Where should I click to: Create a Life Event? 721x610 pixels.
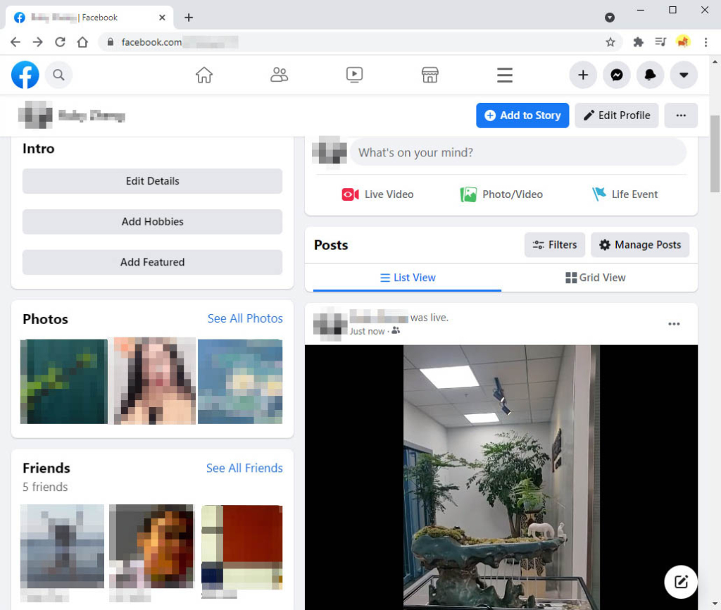tap(625, 194)
